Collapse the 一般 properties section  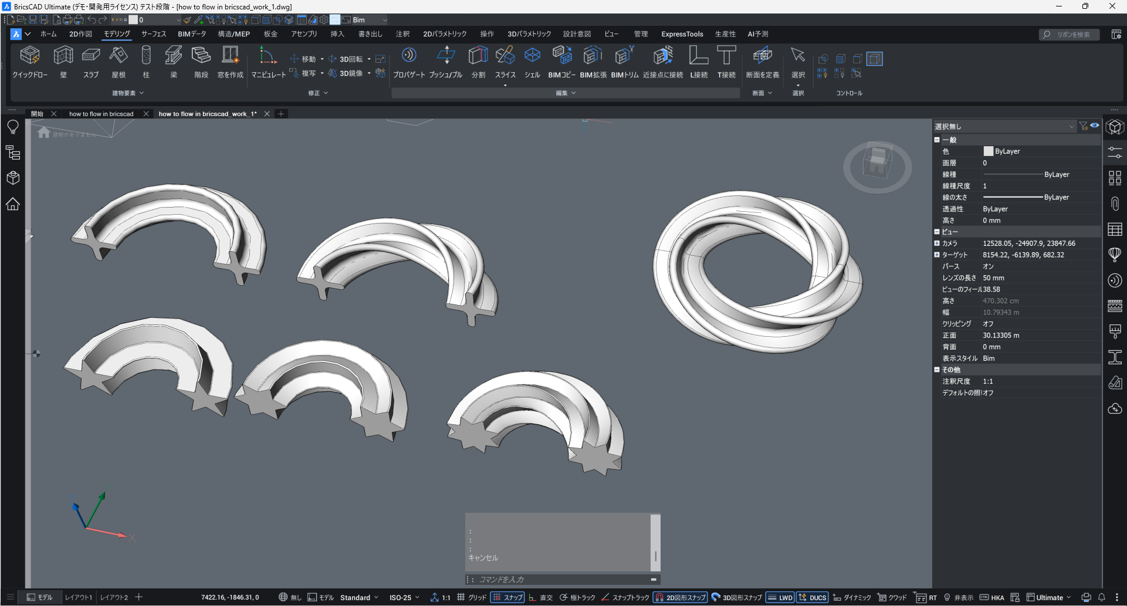pyautogui.click(x=937, y=140)
